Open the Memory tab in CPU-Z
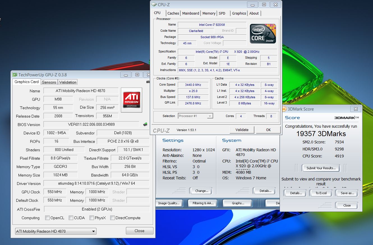The image size is (373, 245). [x=209, y=13]
